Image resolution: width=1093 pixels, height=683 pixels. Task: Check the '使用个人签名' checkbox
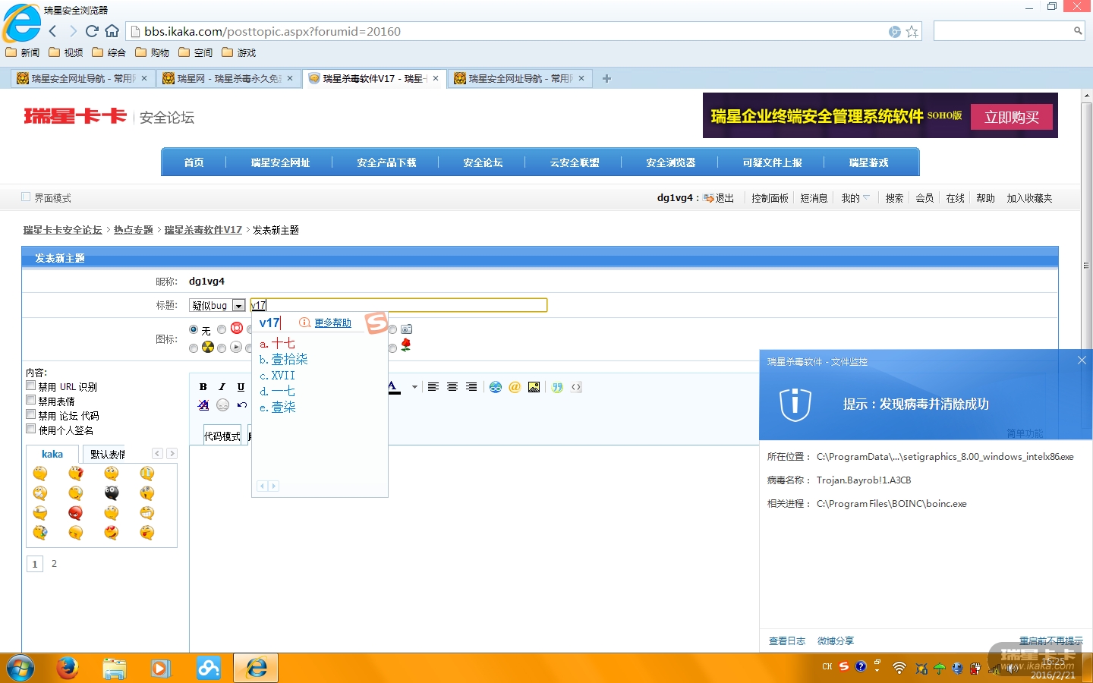31,429
